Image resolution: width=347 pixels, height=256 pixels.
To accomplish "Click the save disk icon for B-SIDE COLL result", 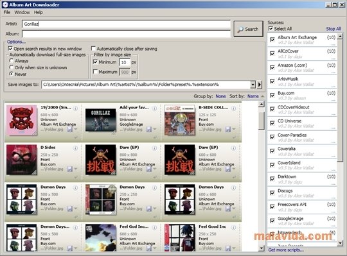I will tap(228, 130).
